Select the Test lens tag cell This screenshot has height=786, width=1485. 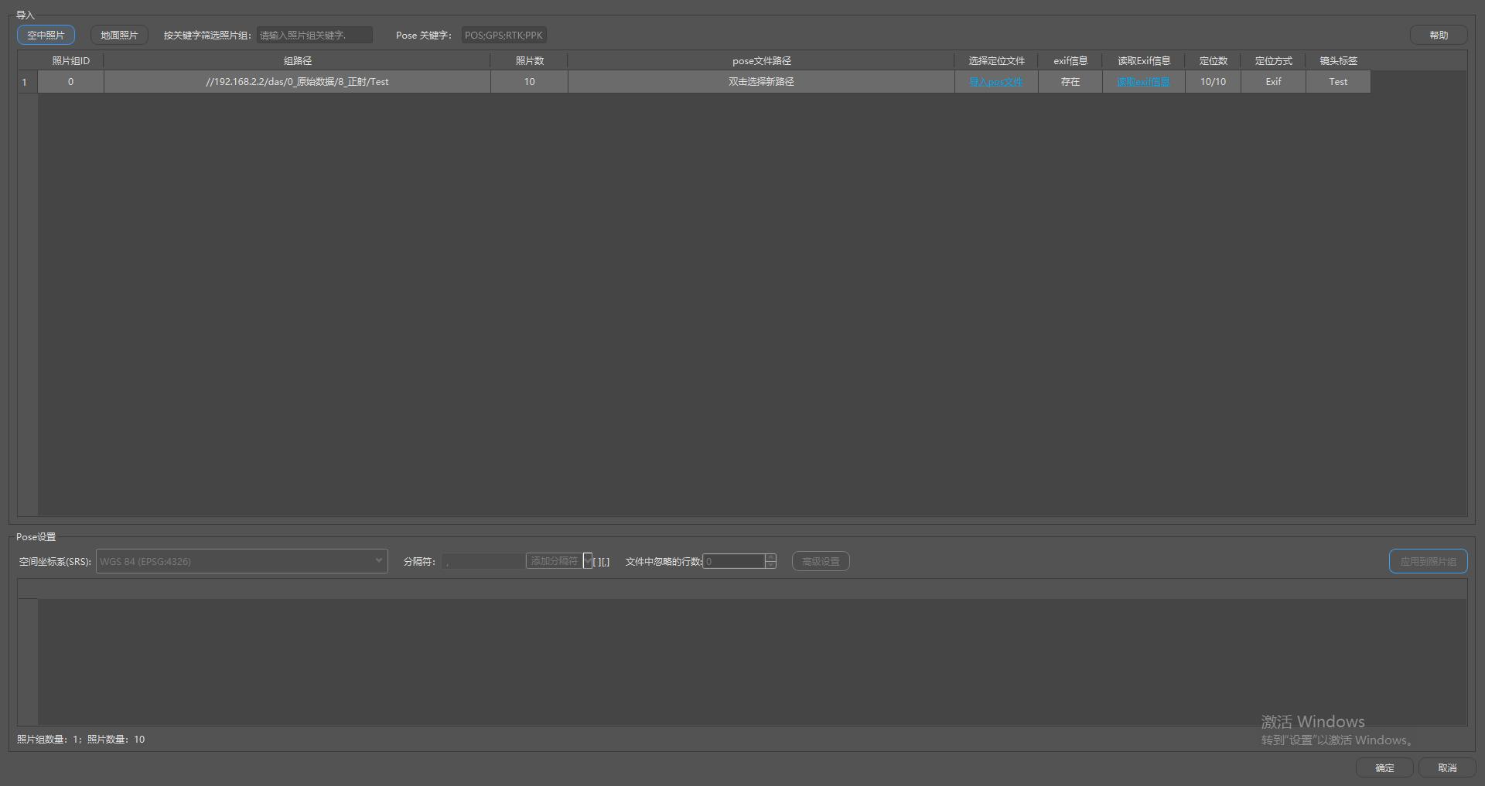[x=1338, y=82]
